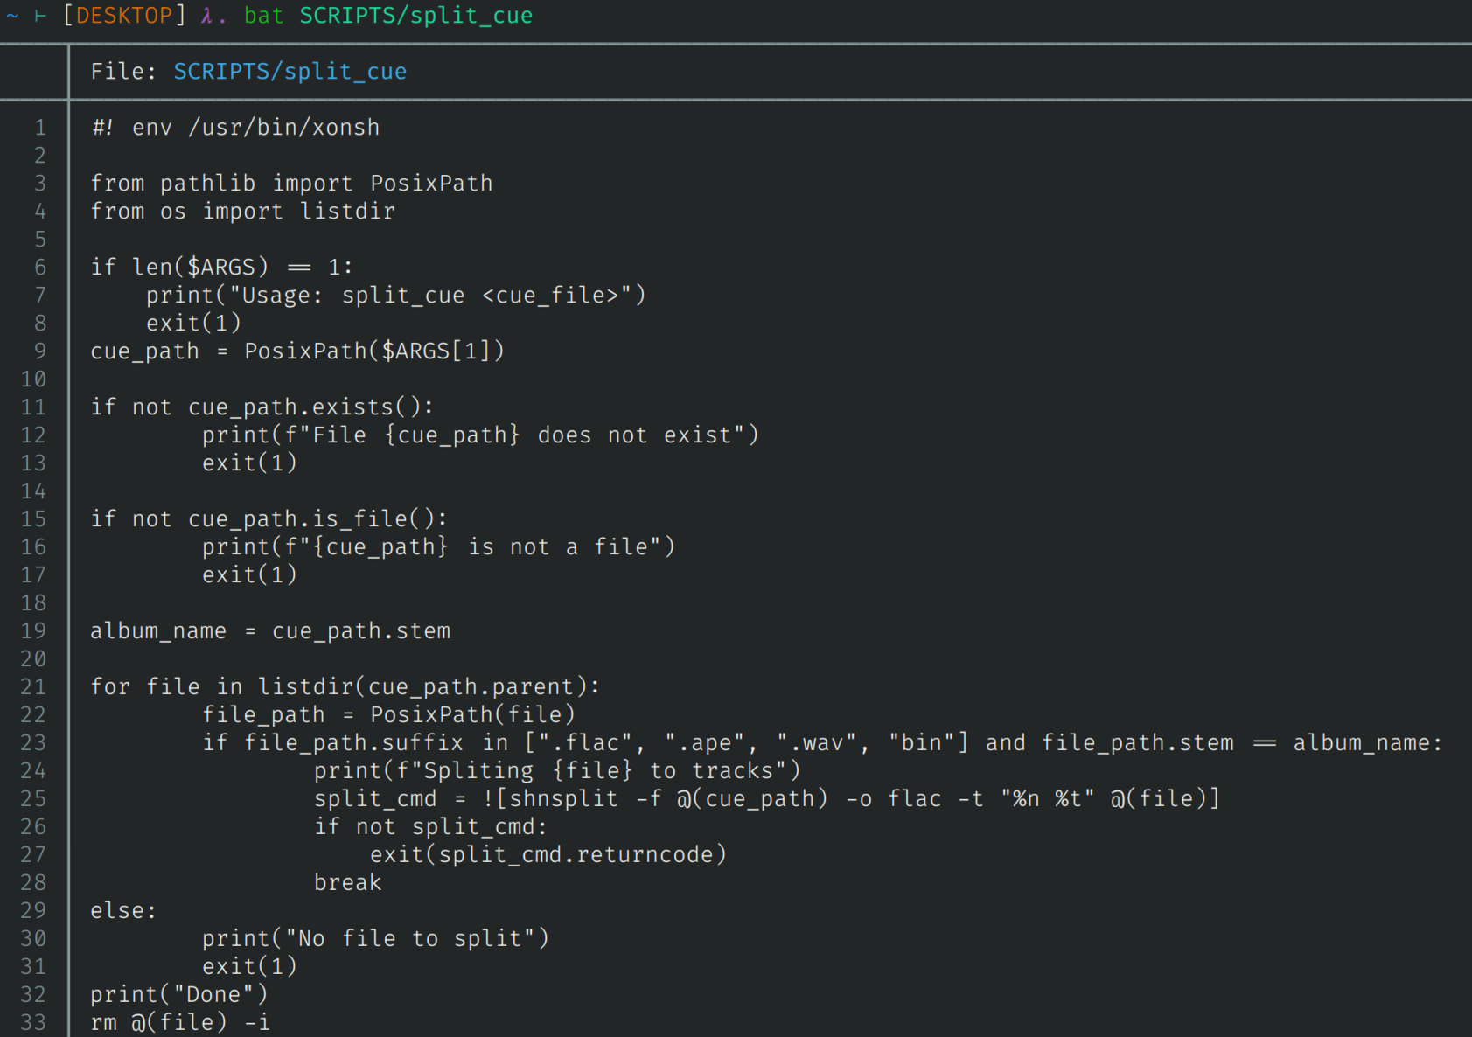
Task: Click the PosixPath import name on line 3
Action: pos(431,184)
